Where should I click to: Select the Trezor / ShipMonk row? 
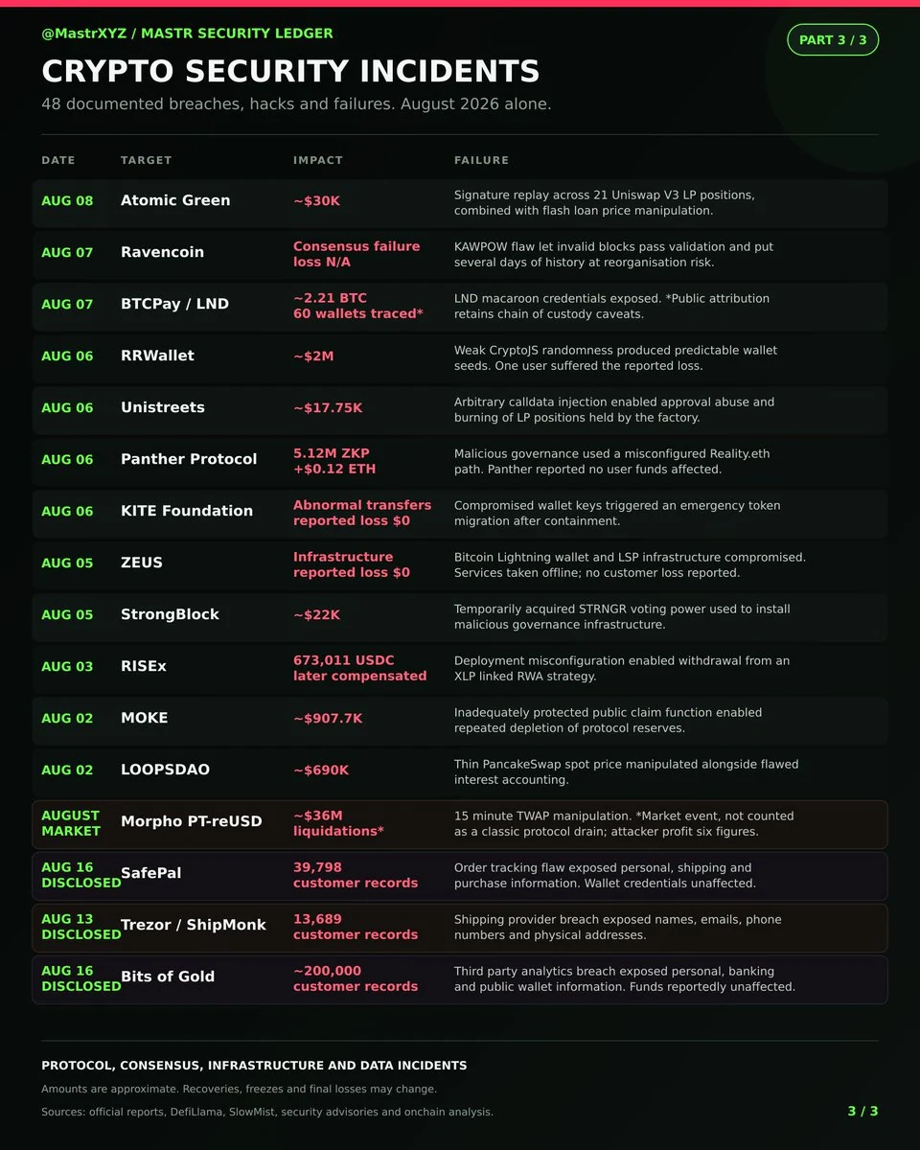460,928
